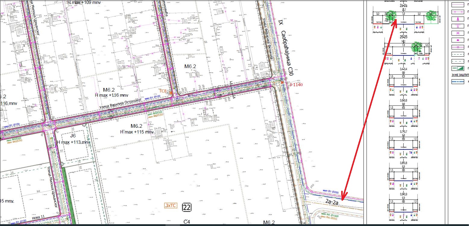The height and width of the screenshot is (226, 469).
Task: Click the 14.2 width value in section 2б-2б
Action: tap(403, 41)
